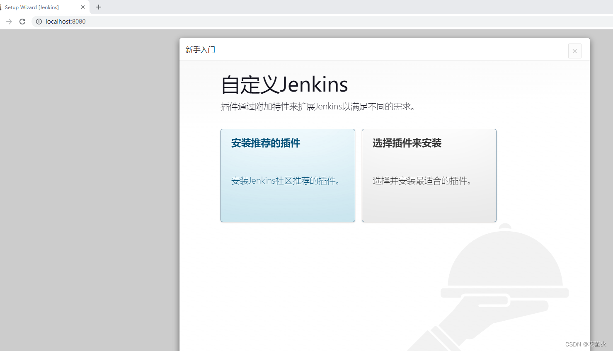Click the X icon on the Setup Wizard tab
The width and height of the screenshot is (613, 351).
(x=82, y=7)
